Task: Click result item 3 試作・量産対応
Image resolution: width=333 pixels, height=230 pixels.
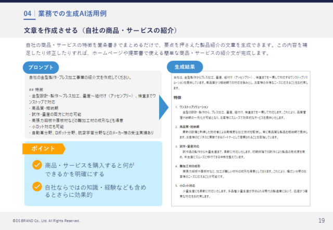Action: 189,146
